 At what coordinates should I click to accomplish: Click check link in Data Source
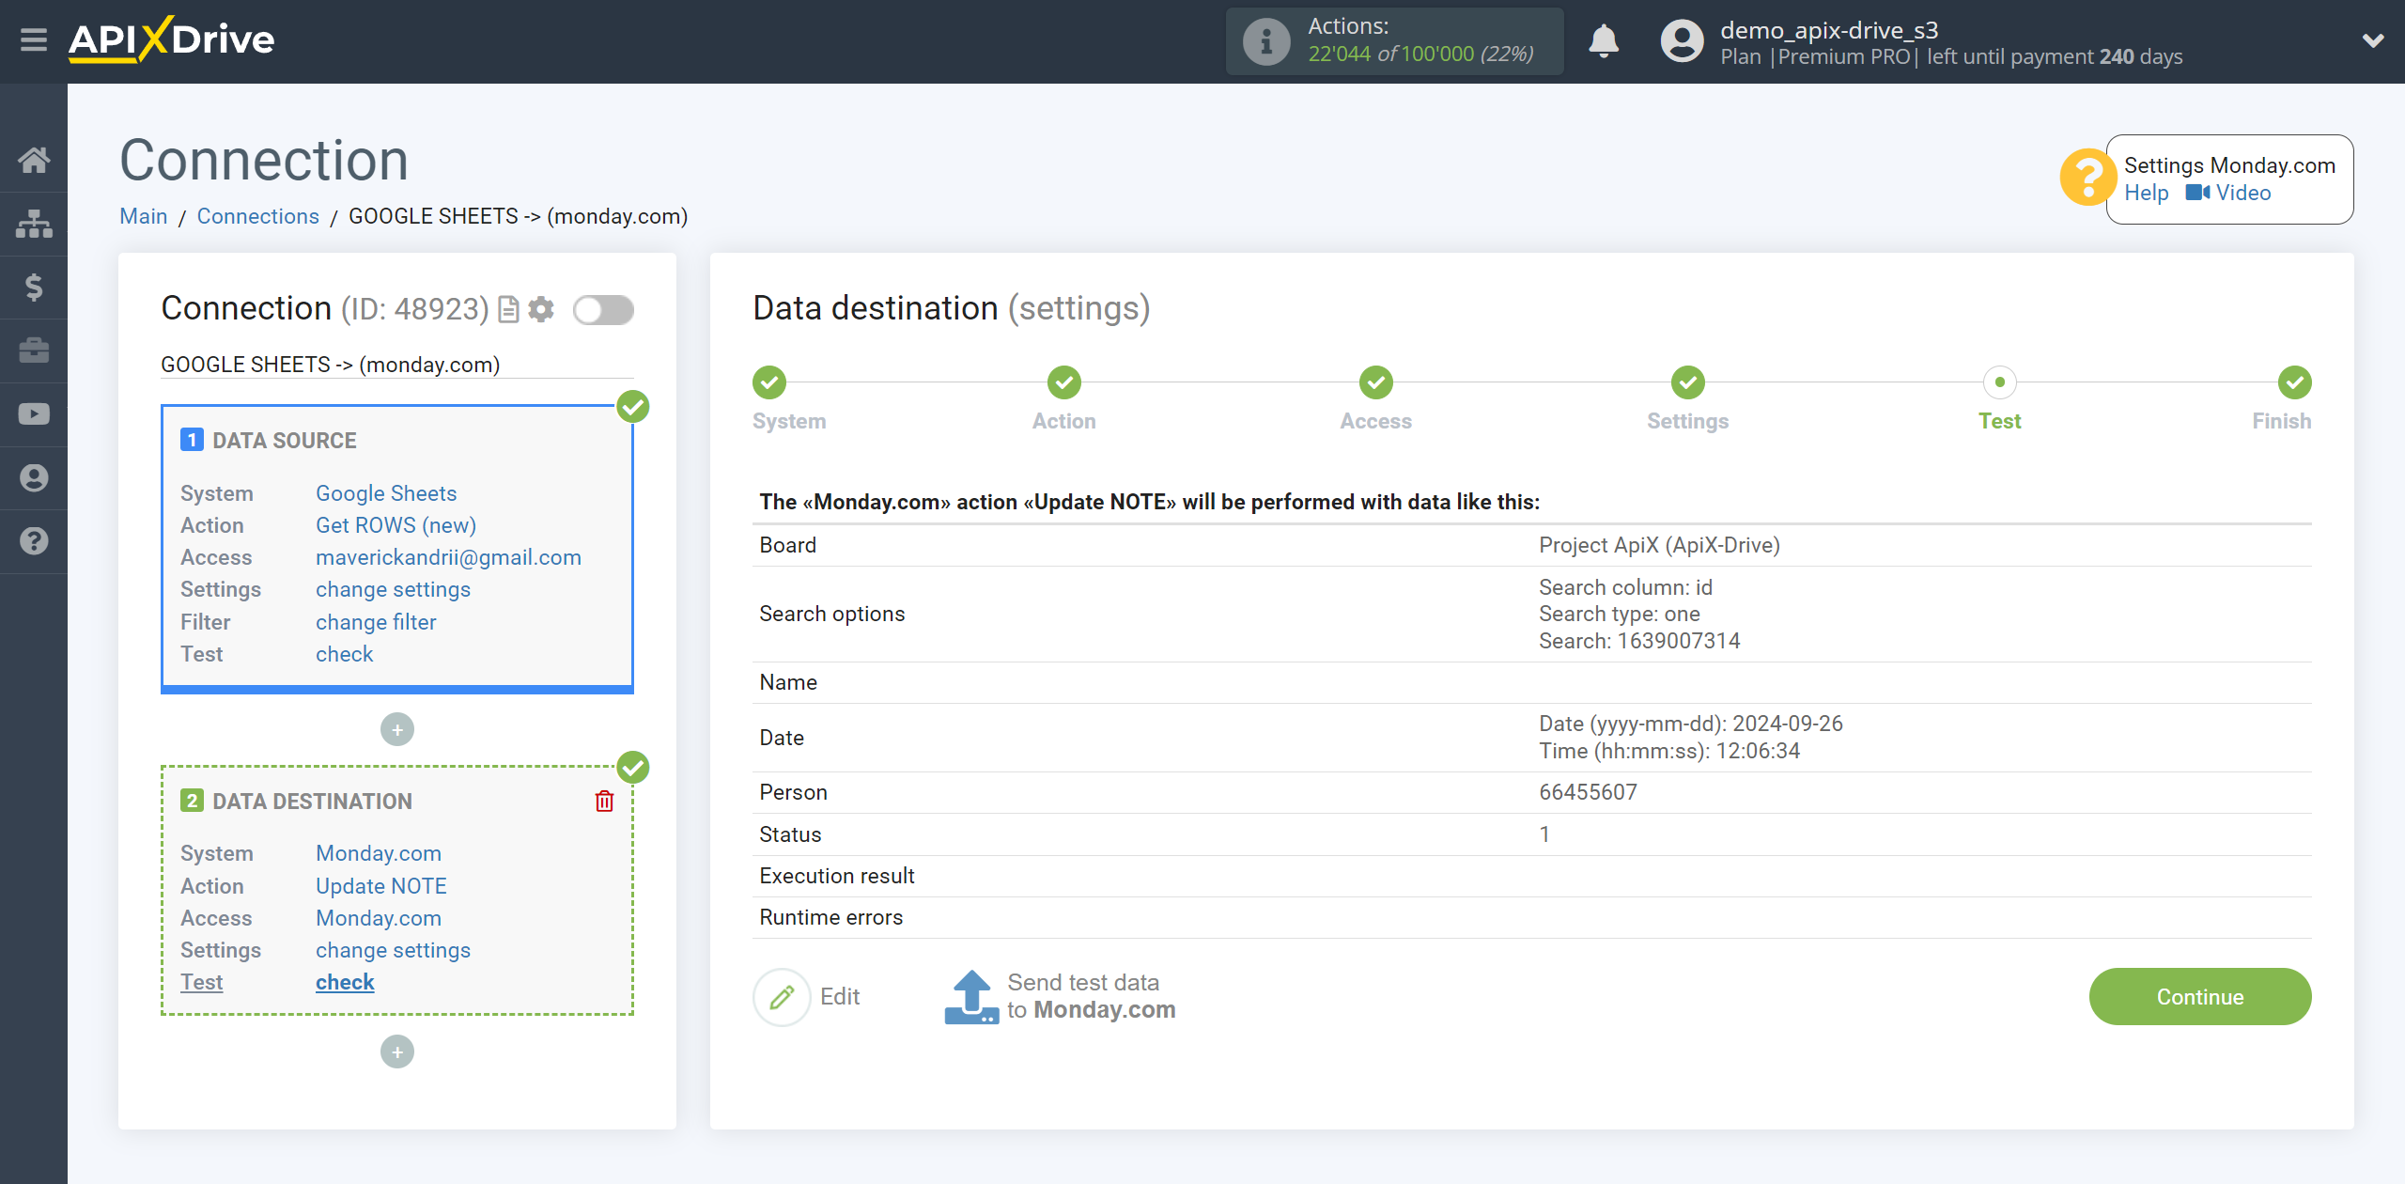tap(344, 654)
